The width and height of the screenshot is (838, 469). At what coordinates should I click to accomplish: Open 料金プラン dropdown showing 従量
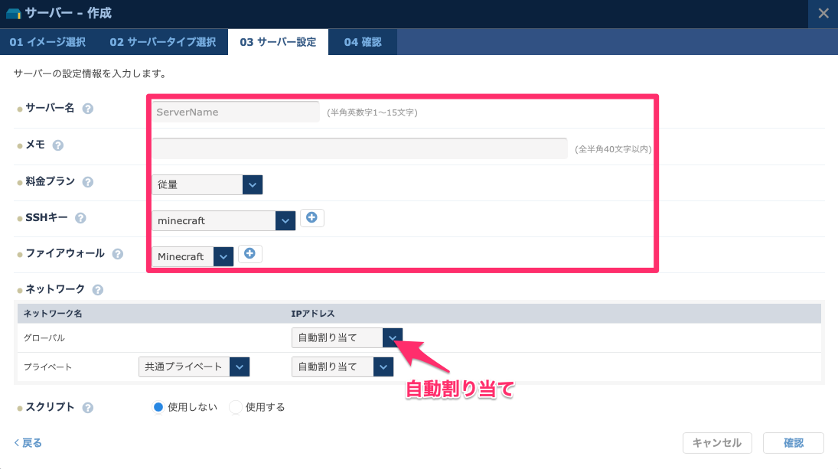[x=207, y=184]
